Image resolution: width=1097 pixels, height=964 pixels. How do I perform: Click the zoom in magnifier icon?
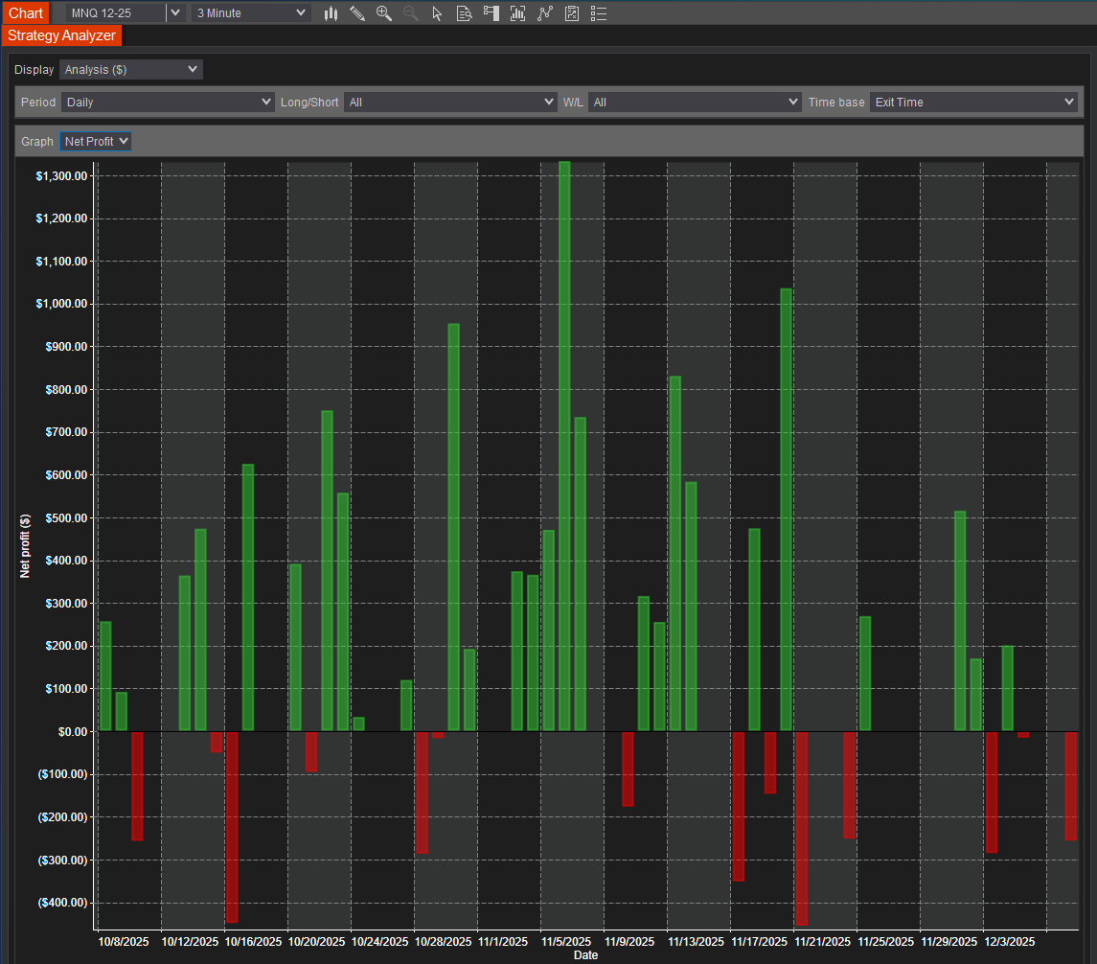(384, 13)
